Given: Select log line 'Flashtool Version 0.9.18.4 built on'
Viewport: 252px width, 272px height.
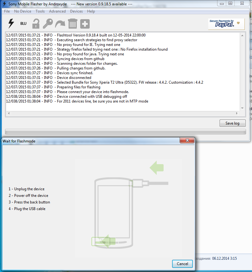Looking at the screenshot, I should [76, 35].
